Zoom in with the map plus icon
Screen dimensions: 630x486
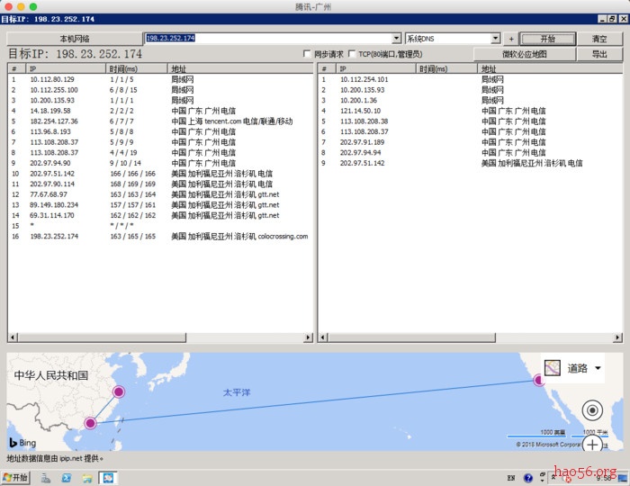[592, 444]
